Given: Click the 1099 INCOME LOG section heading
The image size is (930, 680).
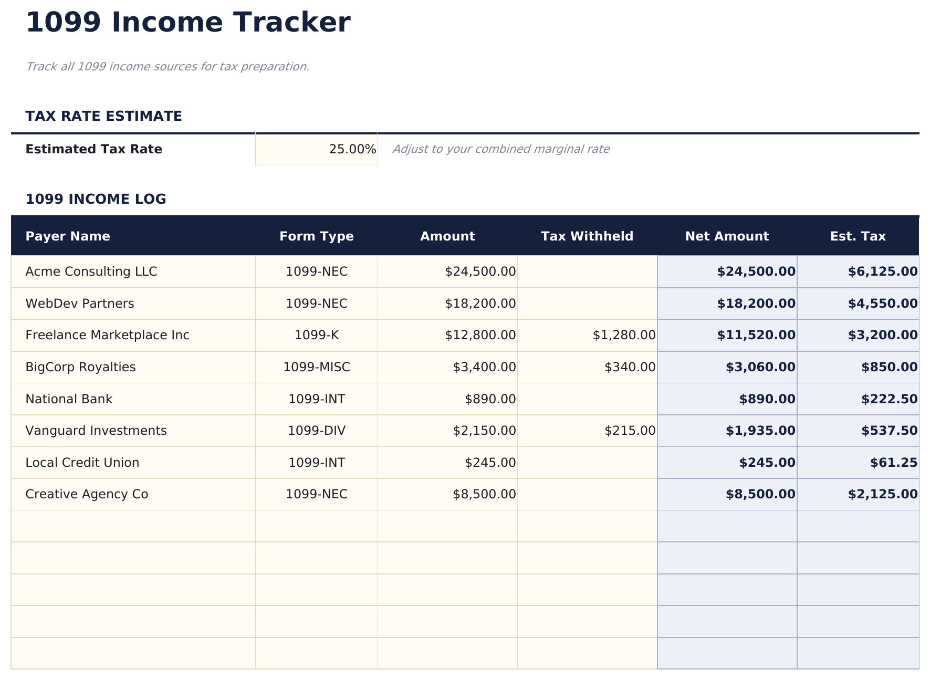Looking at the screenshot, I should coord(96,198).
